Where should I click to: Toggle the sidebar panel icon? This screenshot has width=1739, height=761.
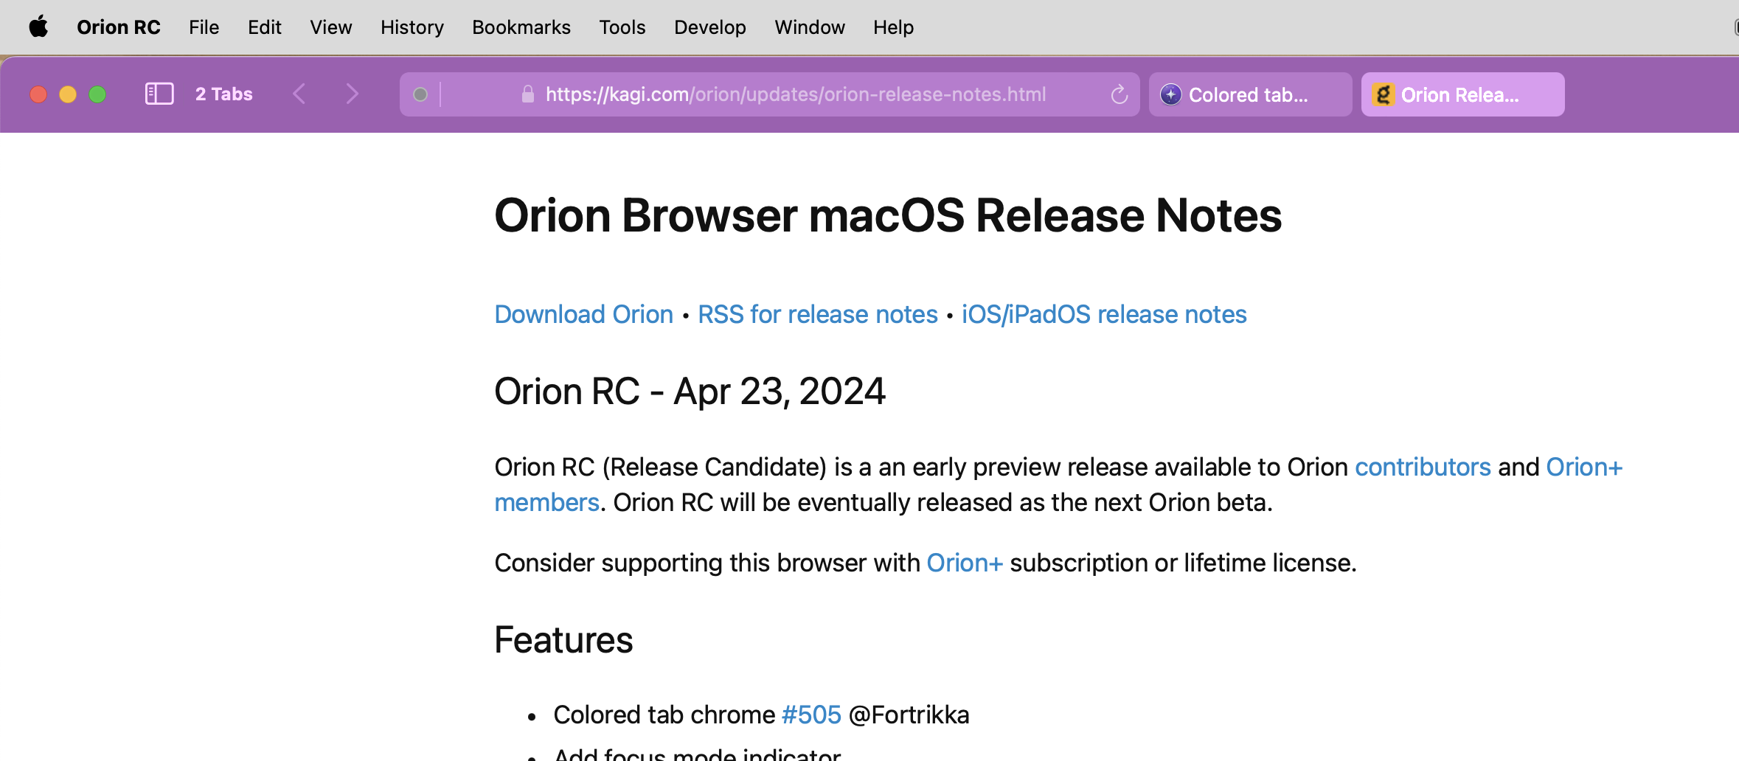tap(159, 94)
